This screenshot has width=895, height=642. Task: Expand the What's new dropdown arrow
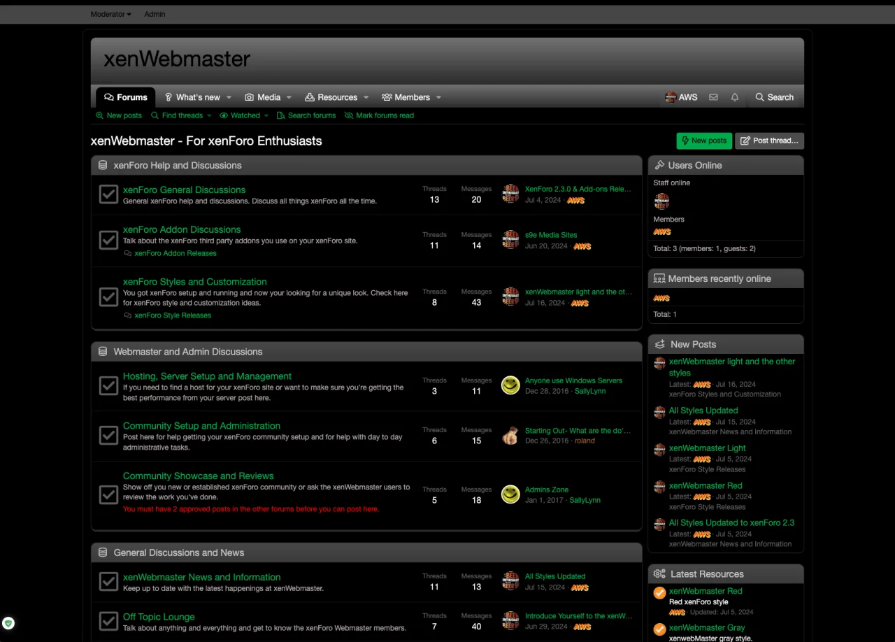[x=229, y=97]
